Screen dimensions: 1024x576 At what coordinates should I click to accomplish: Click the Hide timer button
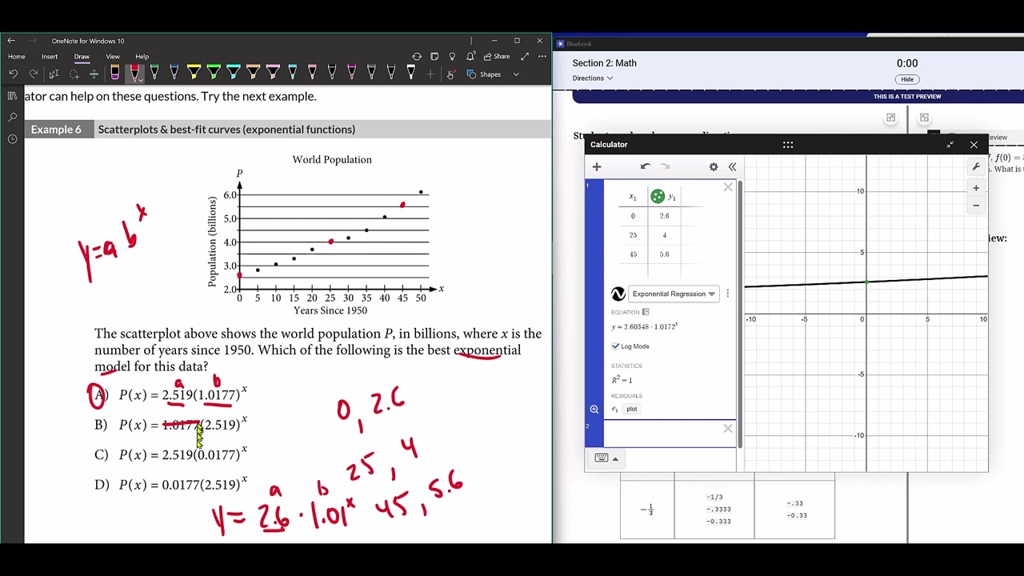point(907,79)
